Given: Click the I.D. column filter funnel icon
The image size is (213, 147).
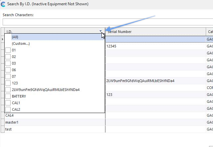Looking at the screenshot, I should [100, 31].
